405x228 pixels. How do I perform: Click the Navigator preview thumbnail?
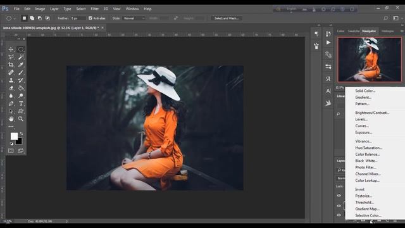[370, 60]
